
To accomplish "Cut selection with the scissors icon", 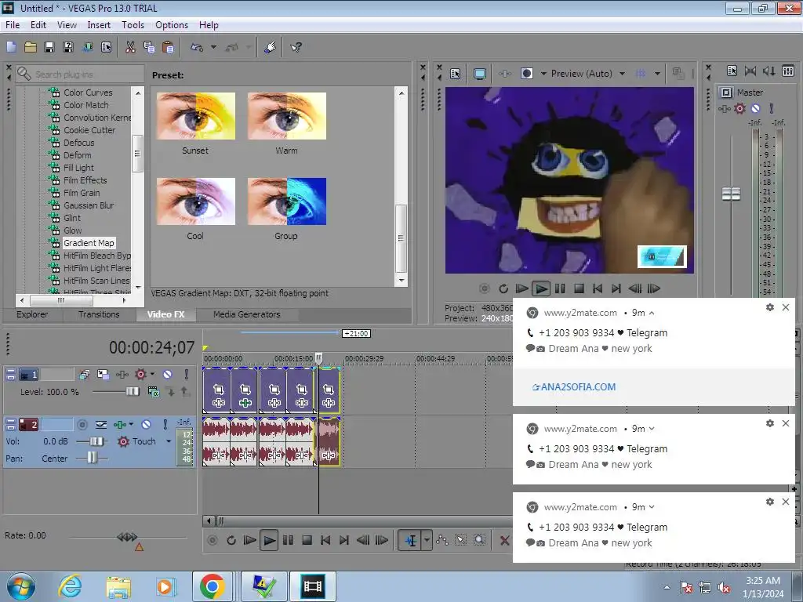I will (x=131, y=47).
